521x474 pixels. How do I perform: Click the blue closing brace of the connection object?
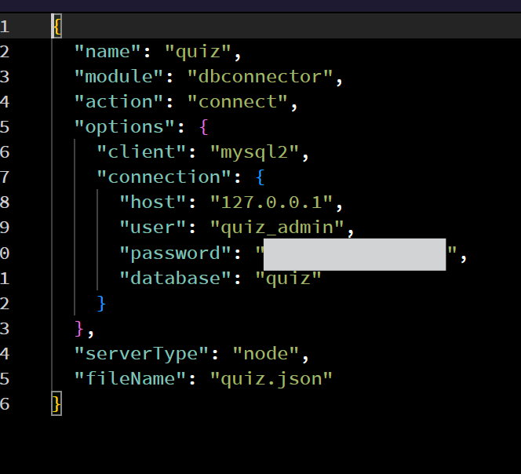[x=101, y=303]
